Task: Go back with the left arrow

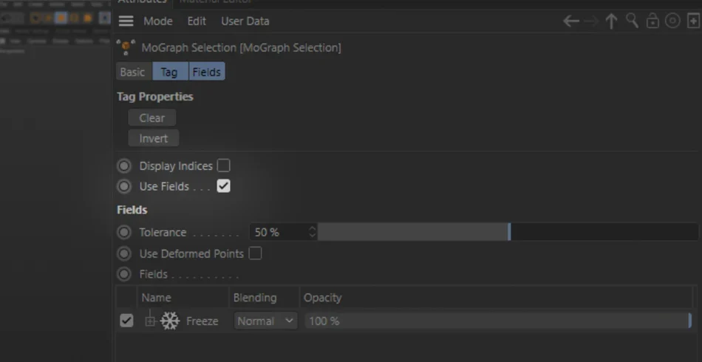Action: click(x=570, y=21)
